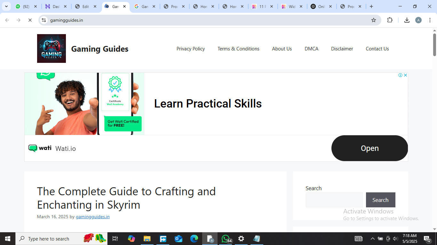This screenshot has height=245, width=437.
Task: Go to About Us page
Action: click(x=282, y=49)
